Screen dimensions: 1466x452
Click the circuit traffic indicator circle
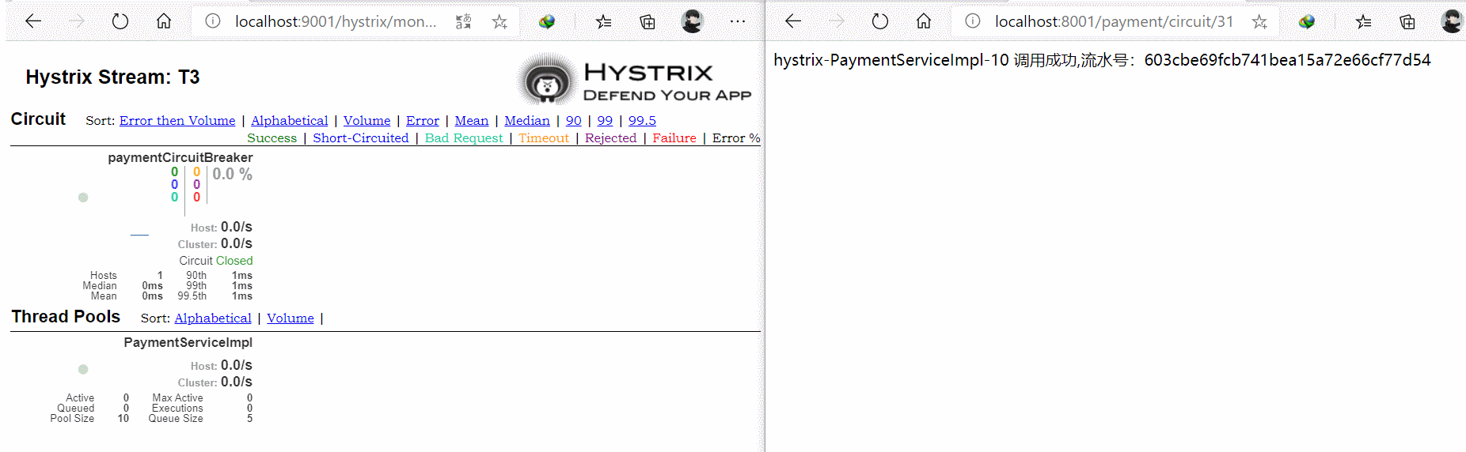tap(83, 198)
